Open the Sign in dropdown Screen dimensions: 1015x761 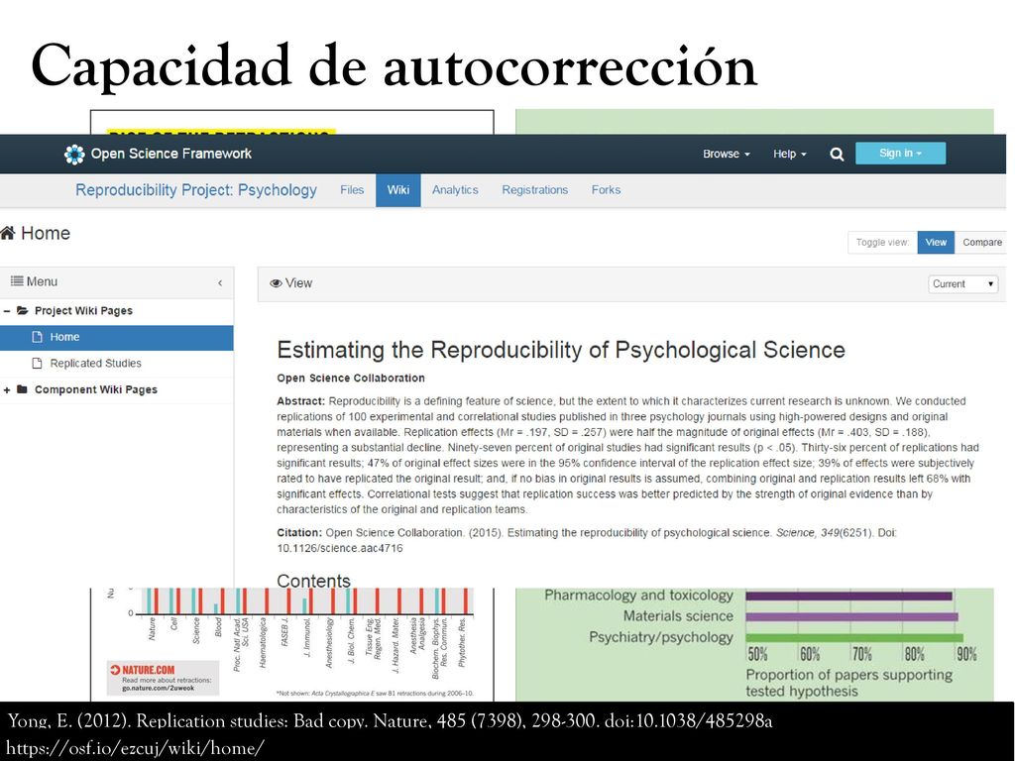coord(900,154)
